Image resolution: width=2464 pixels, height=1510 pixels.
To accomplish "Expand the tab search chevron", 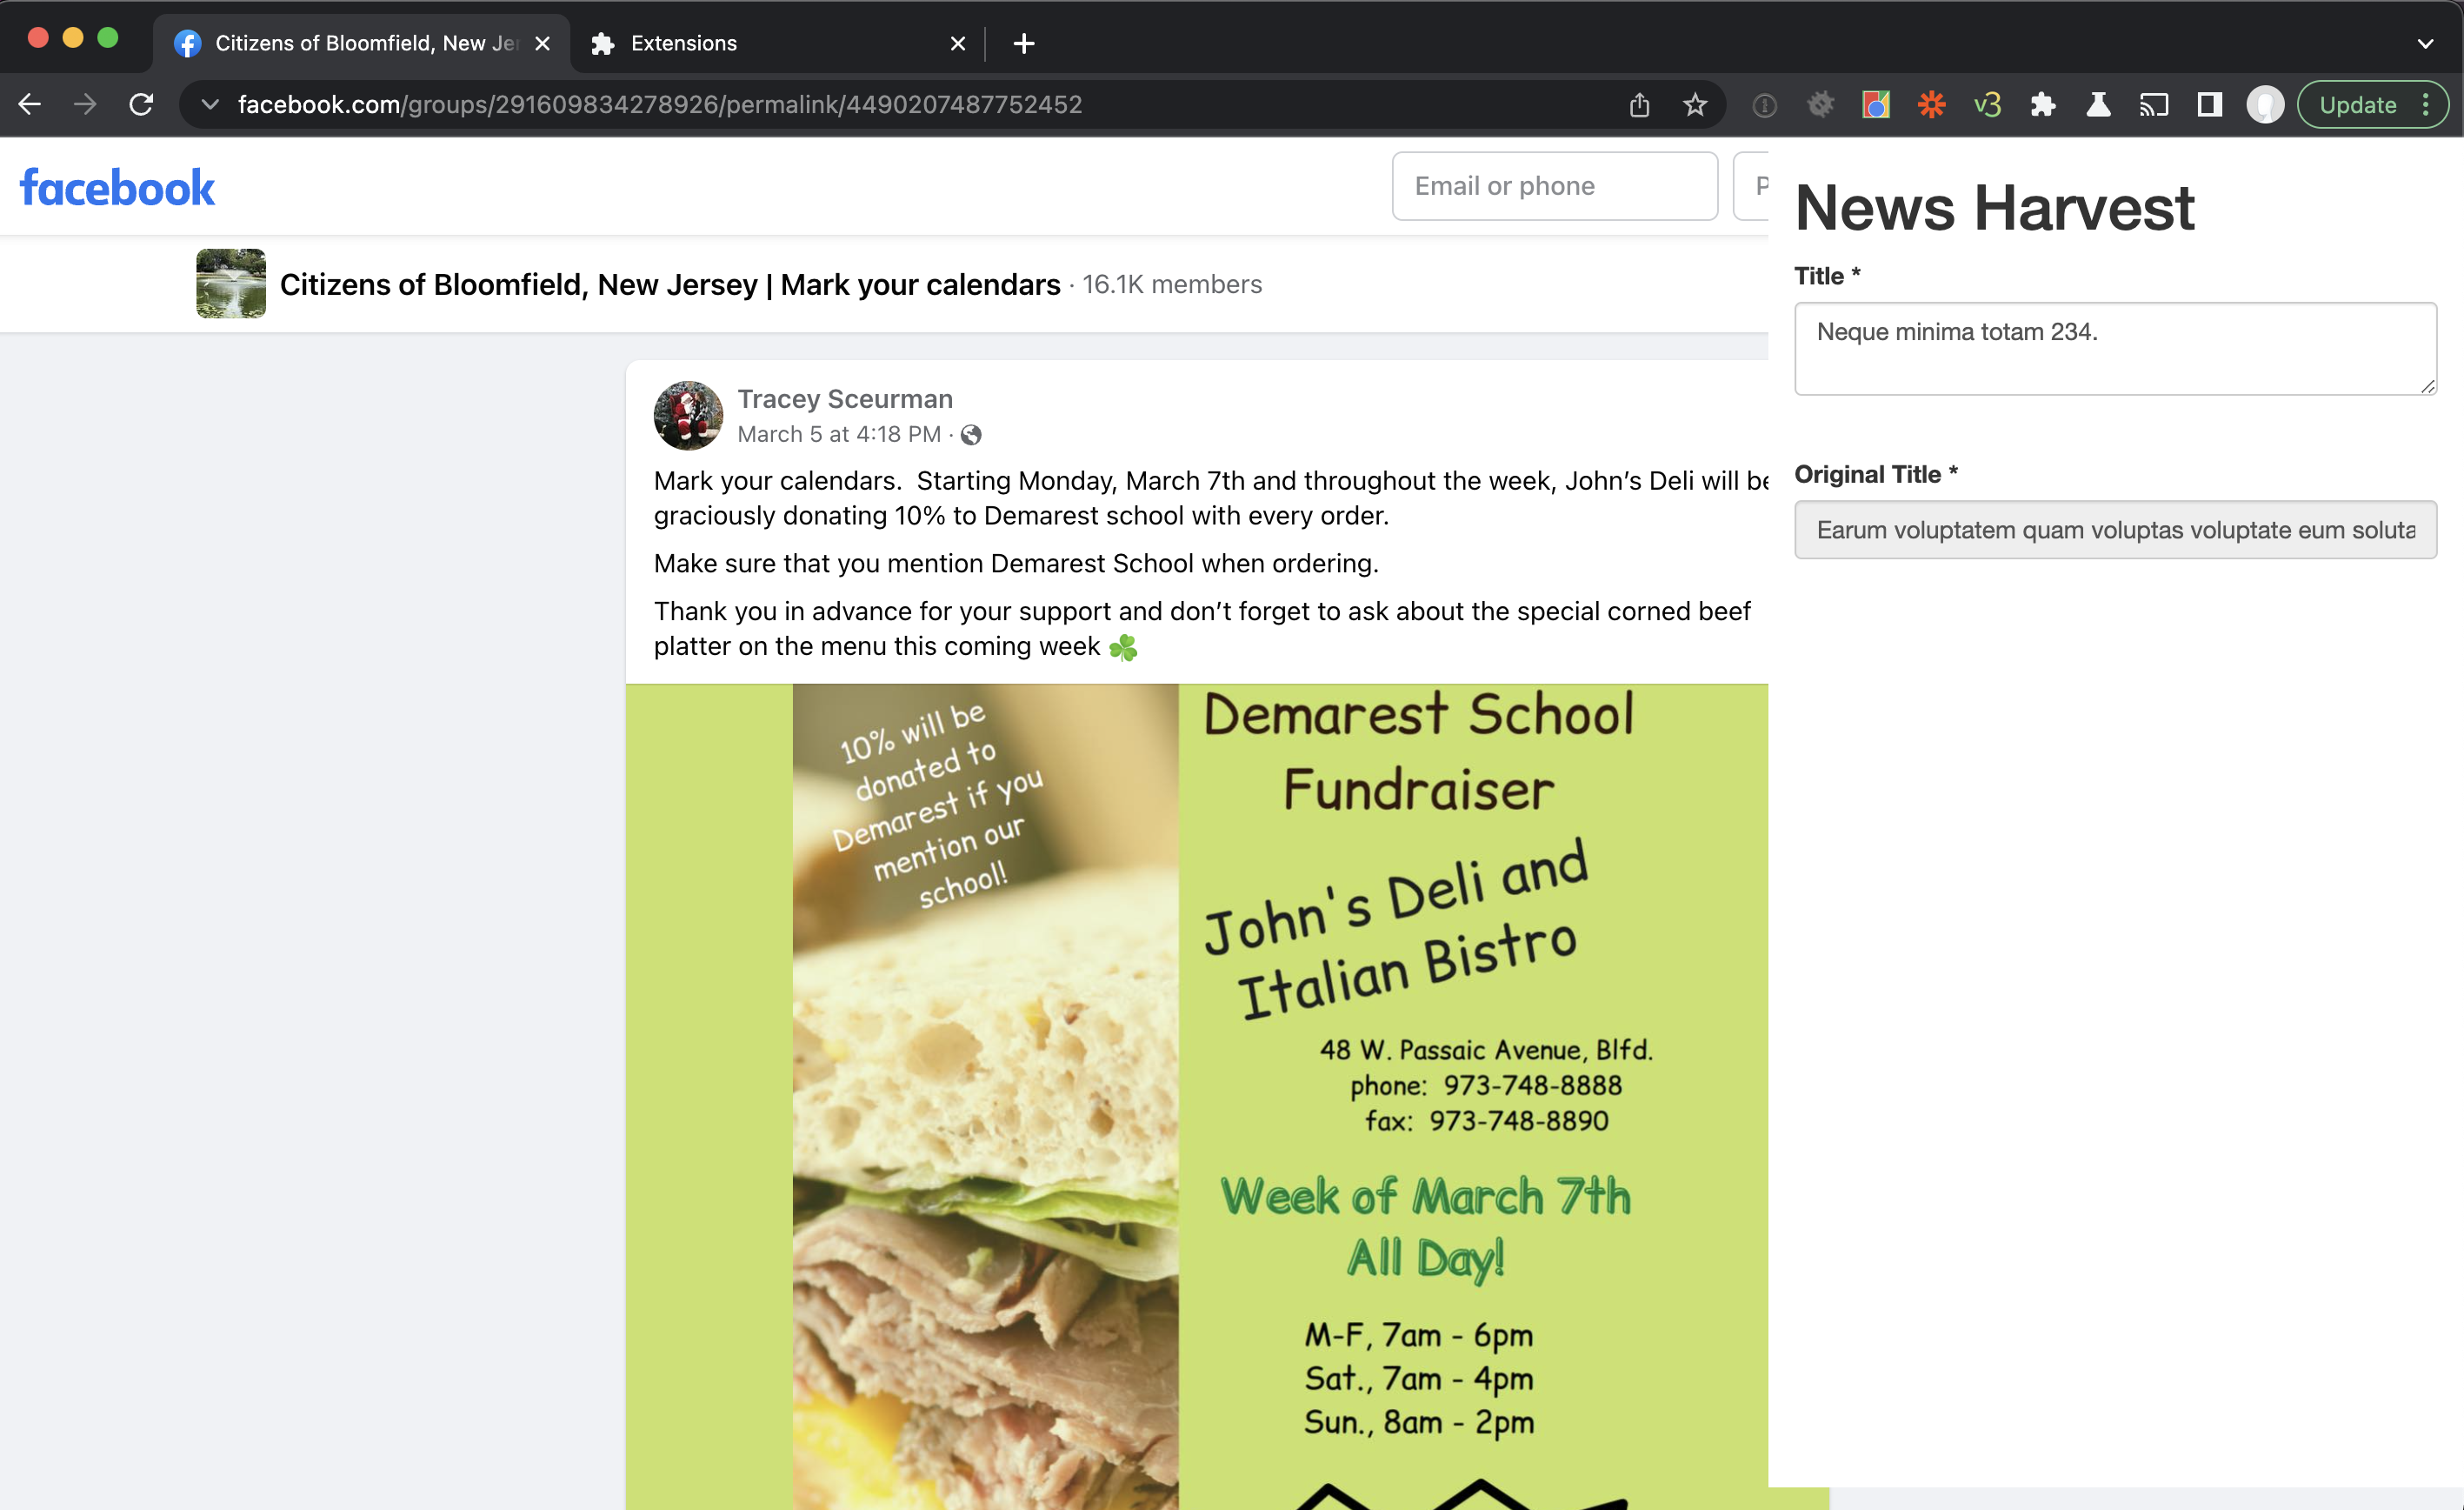I will pyautogui.click(x=2425, y=43).
